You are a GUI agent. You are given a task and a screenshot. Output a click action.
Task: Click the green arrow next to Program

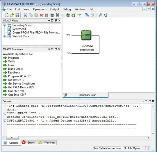[5, 58]
